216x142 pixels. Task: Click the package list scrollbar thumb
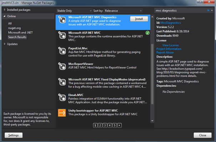pos(152,74)
